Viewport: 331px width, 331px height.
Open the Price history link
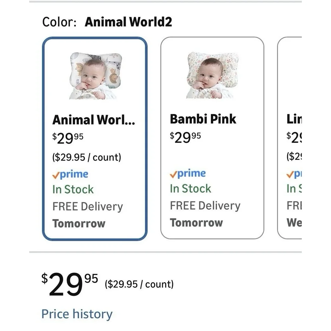click(x=77, y=314)
